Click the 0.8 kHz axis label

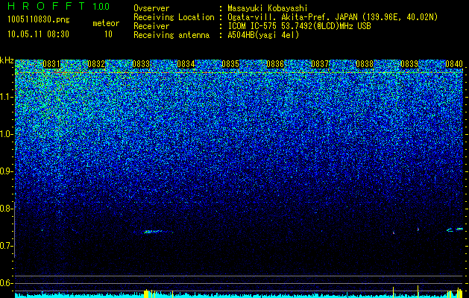[x=7, y=209]
